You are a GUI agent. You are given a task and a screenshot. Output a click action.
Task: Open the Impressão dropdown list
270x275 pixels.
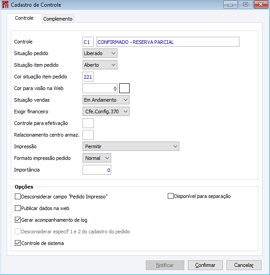pyautogui.click(x=131, y=146)
